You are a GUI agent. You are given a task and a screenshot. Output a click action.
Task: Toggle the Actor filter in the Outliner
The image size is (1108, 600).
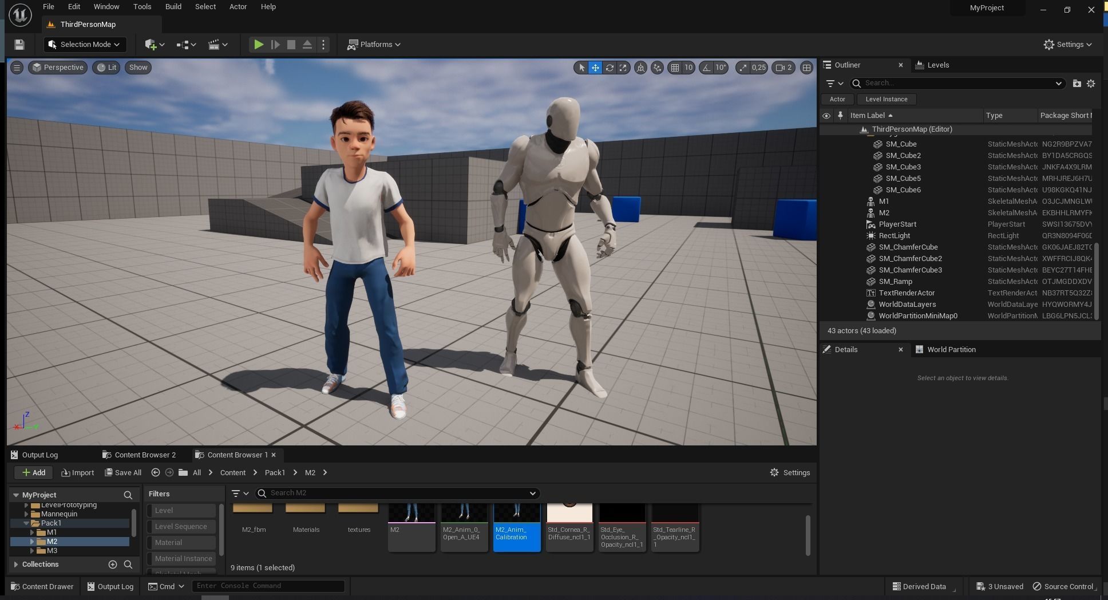tap(837, 99)
